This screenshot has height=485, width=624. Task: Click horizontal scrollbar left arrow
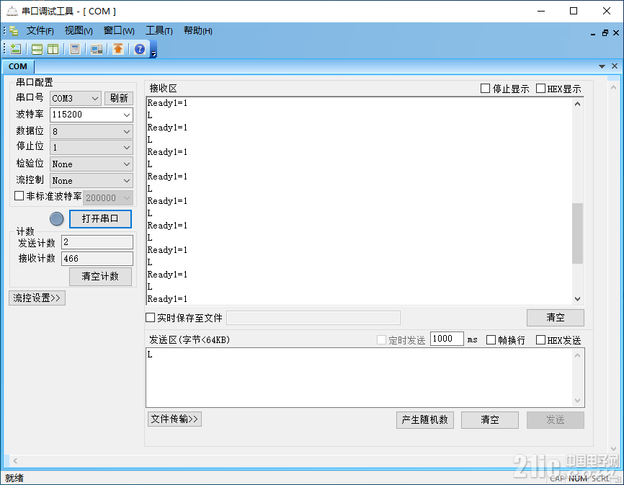[x=14, y=460]
